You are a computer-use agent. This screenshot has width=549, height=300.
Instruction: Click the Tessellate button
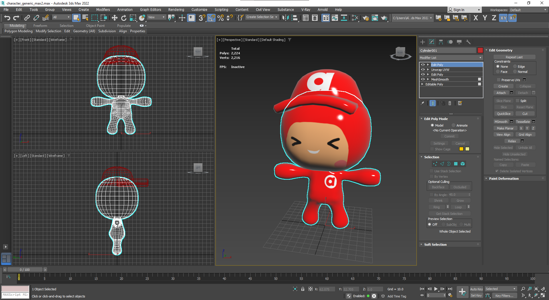coord(523,122)
